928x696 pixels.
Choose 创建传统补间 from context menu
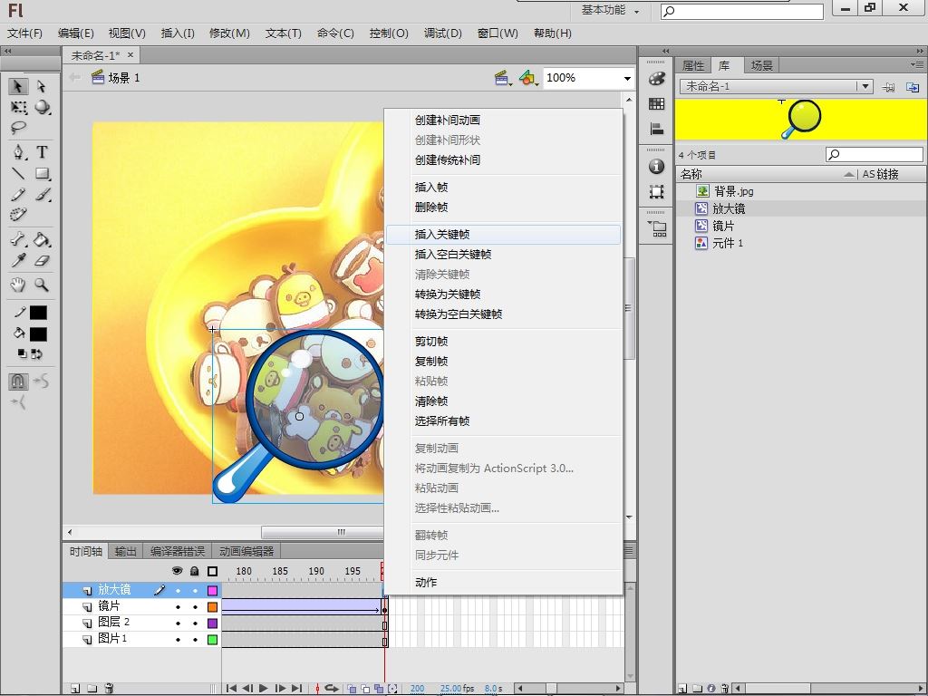[x=504, y=159]
